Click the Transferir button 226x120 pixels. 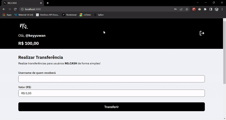pyautogui.click(x=112, y=107)
